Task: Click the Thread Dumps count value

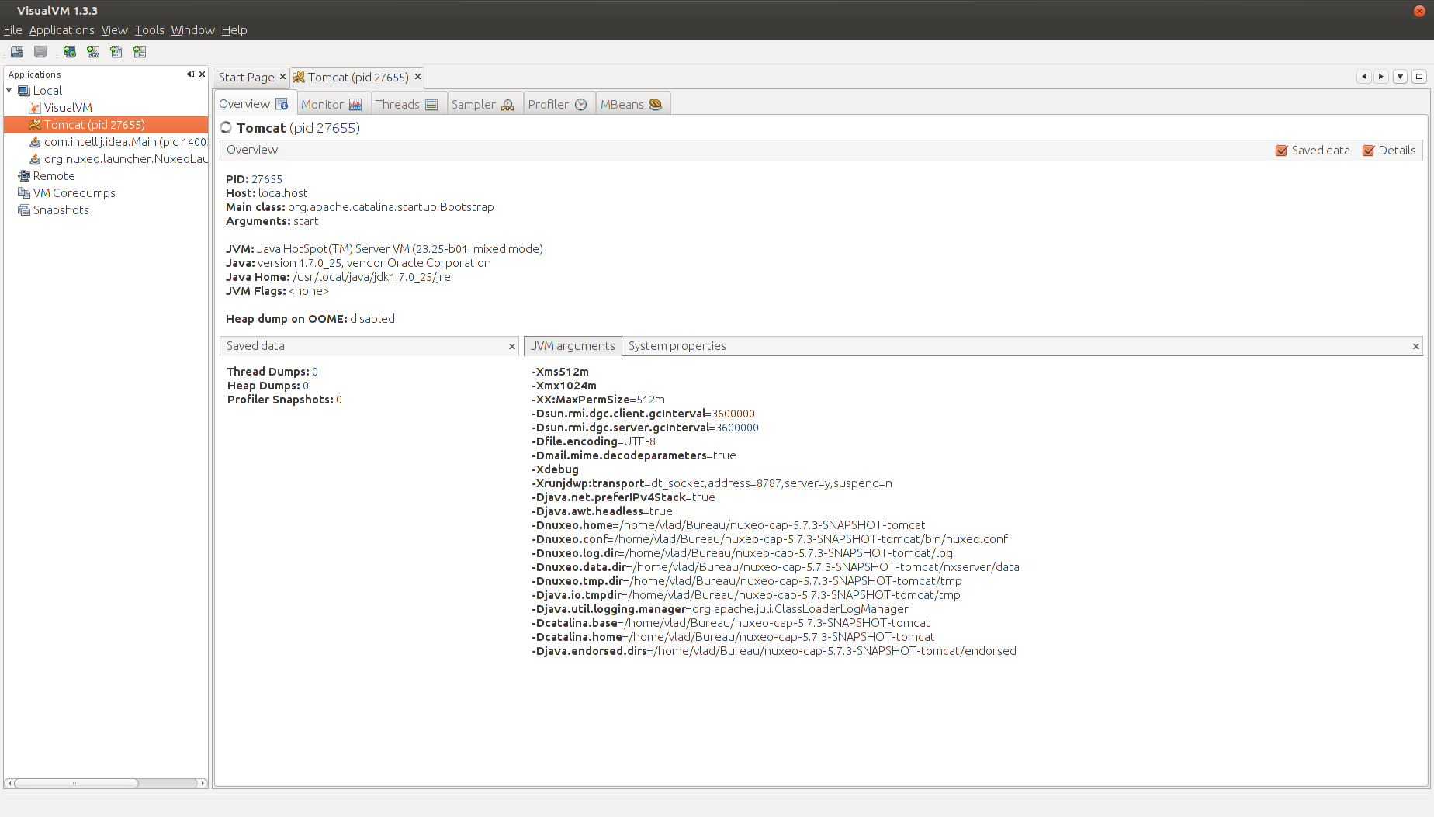Action: tap(315, 372)
